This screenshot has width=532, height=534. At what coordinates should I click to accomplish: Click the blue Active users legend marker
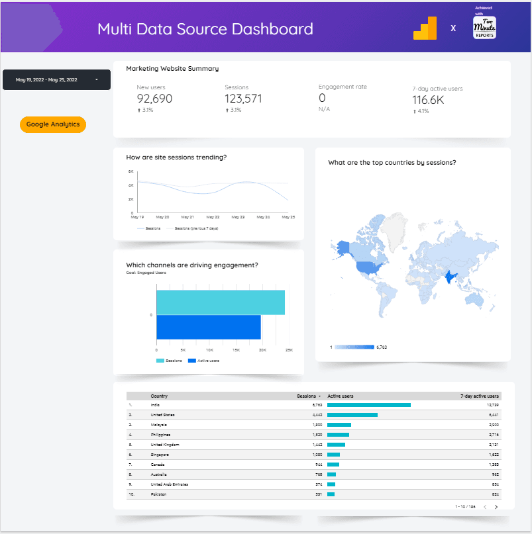tap(191, 361)
